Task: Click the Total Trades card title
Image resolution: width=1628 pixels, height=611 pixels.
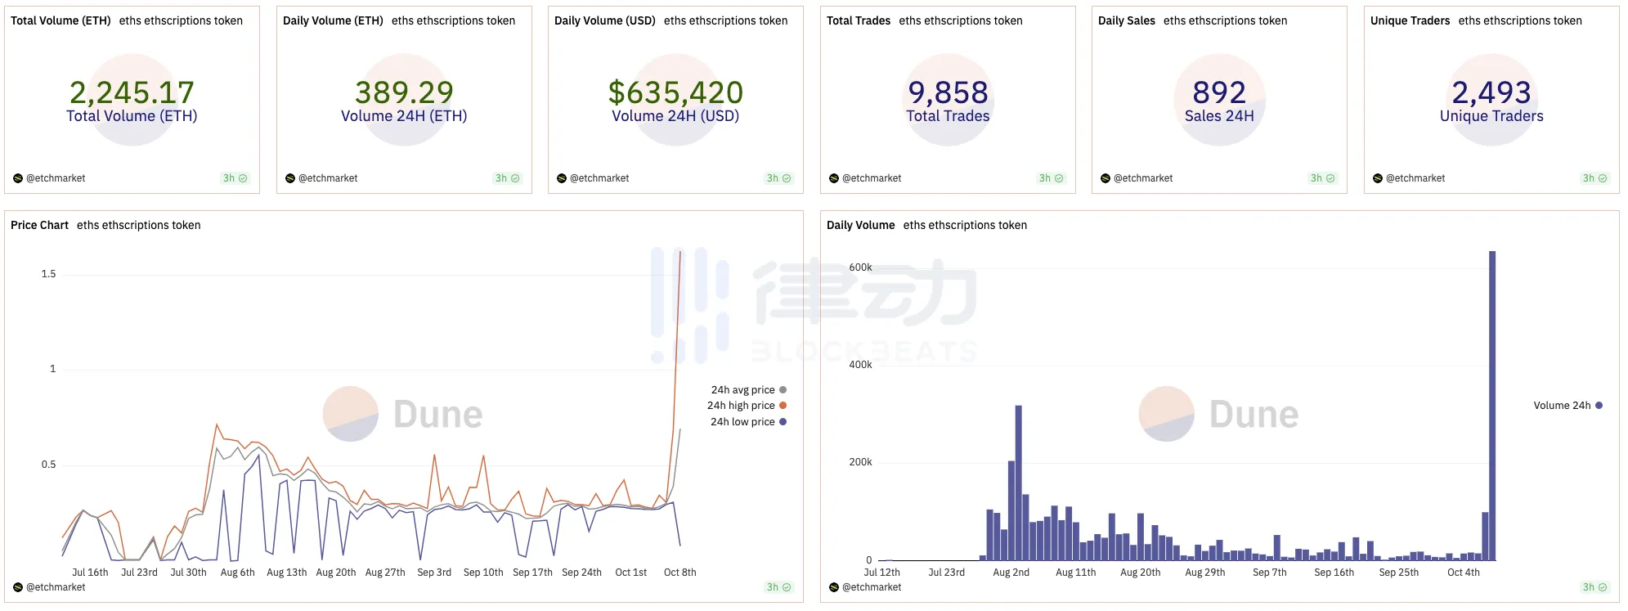Action: [858, 21]
